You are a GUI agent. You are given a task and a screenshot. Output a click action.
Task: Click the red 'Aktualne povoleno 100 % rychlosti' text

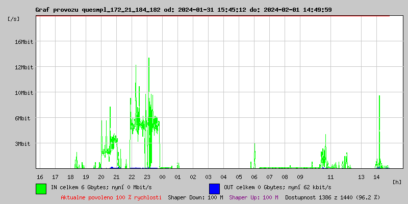[x=111, y=197]
